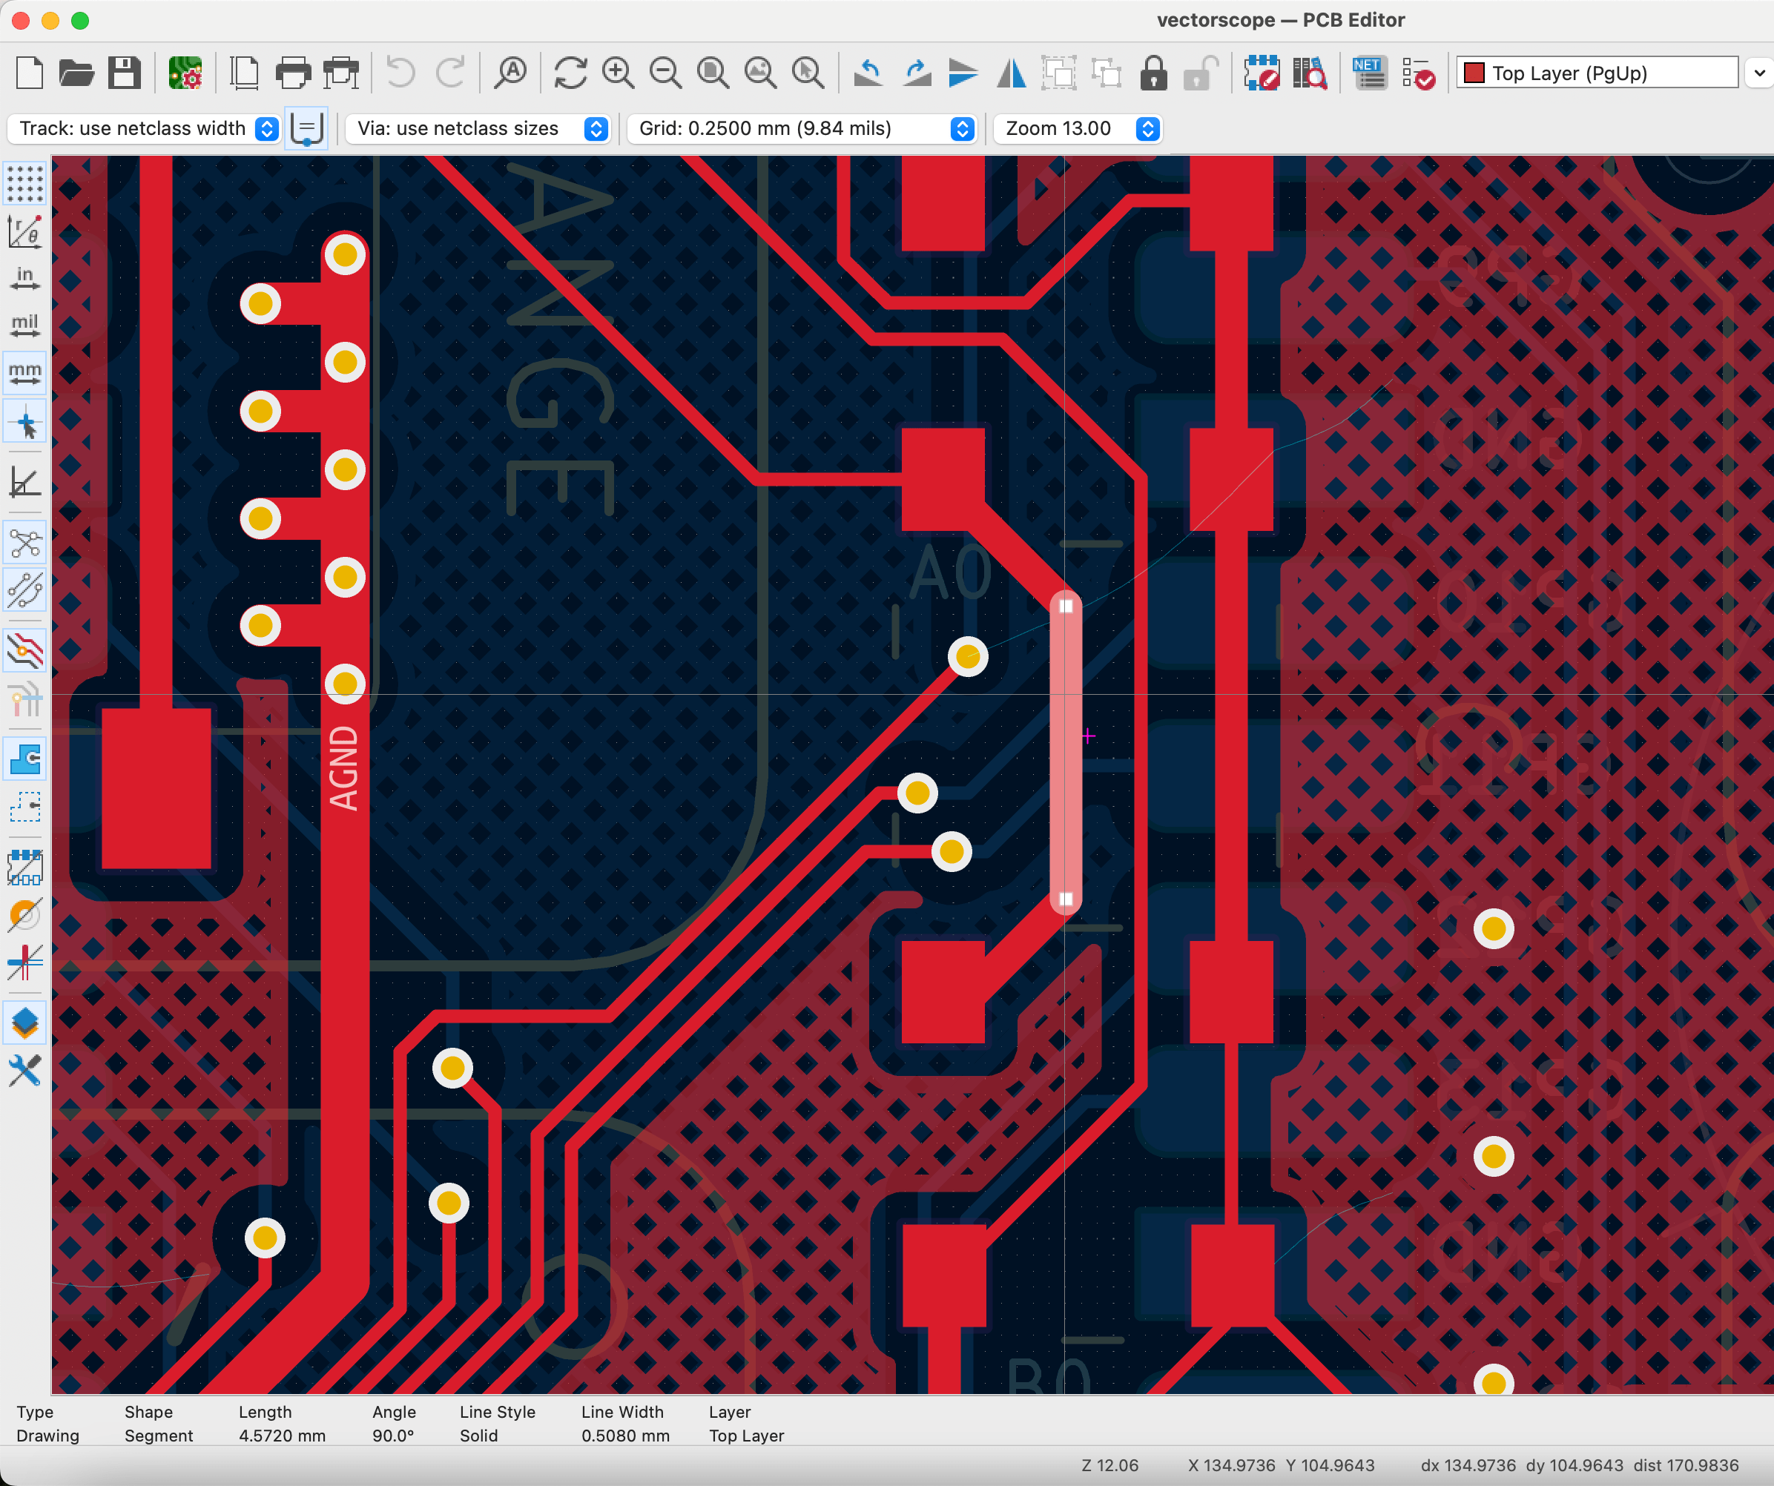Click the selected track's upper endpoint handle

[x=1066, y=606]
